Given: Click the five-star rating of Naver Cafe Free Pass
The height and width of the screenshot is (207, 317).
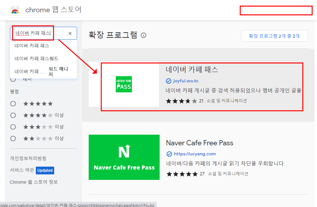Looking at the screenshot, I should click(x=182, y=174).
